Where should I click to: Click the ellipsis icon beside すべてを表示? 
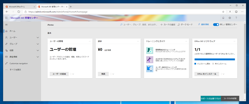(x=6, y=70)
